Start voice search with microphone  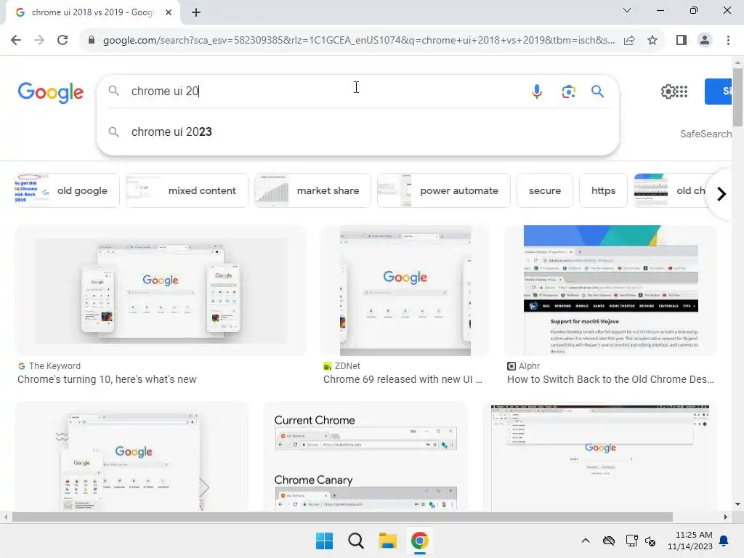(537, 91)
